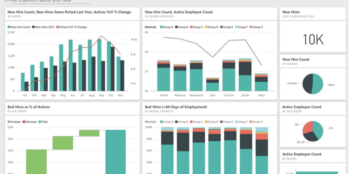Select the West region stacked bar
This screenshot has width=349, height=174.
click(261, 82)
